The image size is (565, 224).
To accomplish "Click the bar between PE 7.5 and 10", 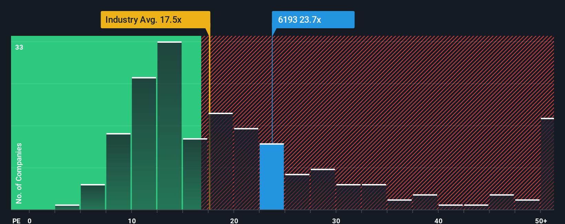I will [119, 171].
